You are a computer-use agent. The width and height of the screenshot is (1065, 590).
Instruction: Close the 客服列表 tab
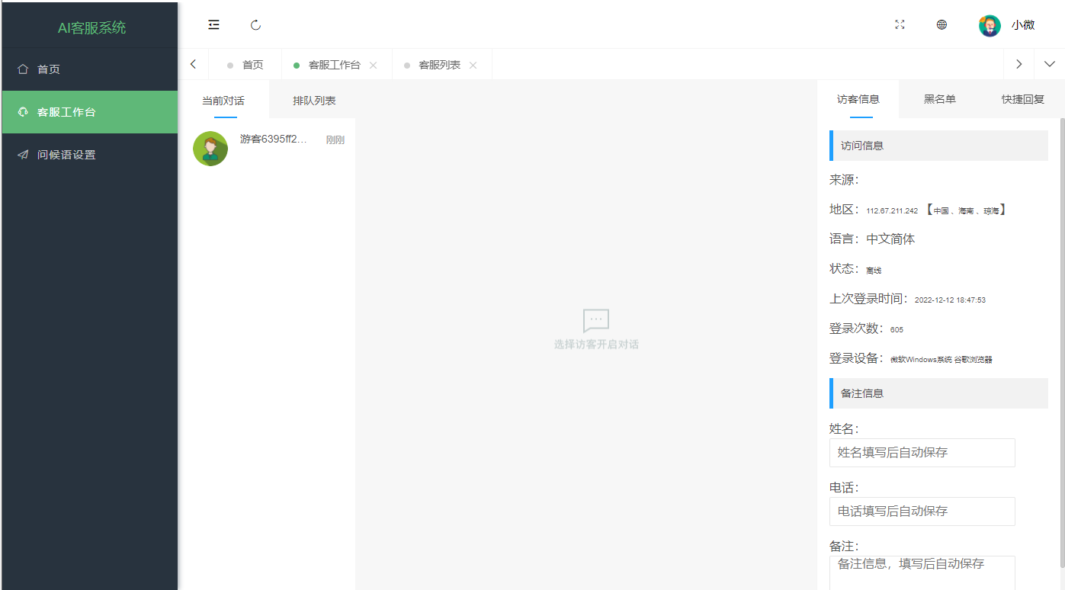473,66
